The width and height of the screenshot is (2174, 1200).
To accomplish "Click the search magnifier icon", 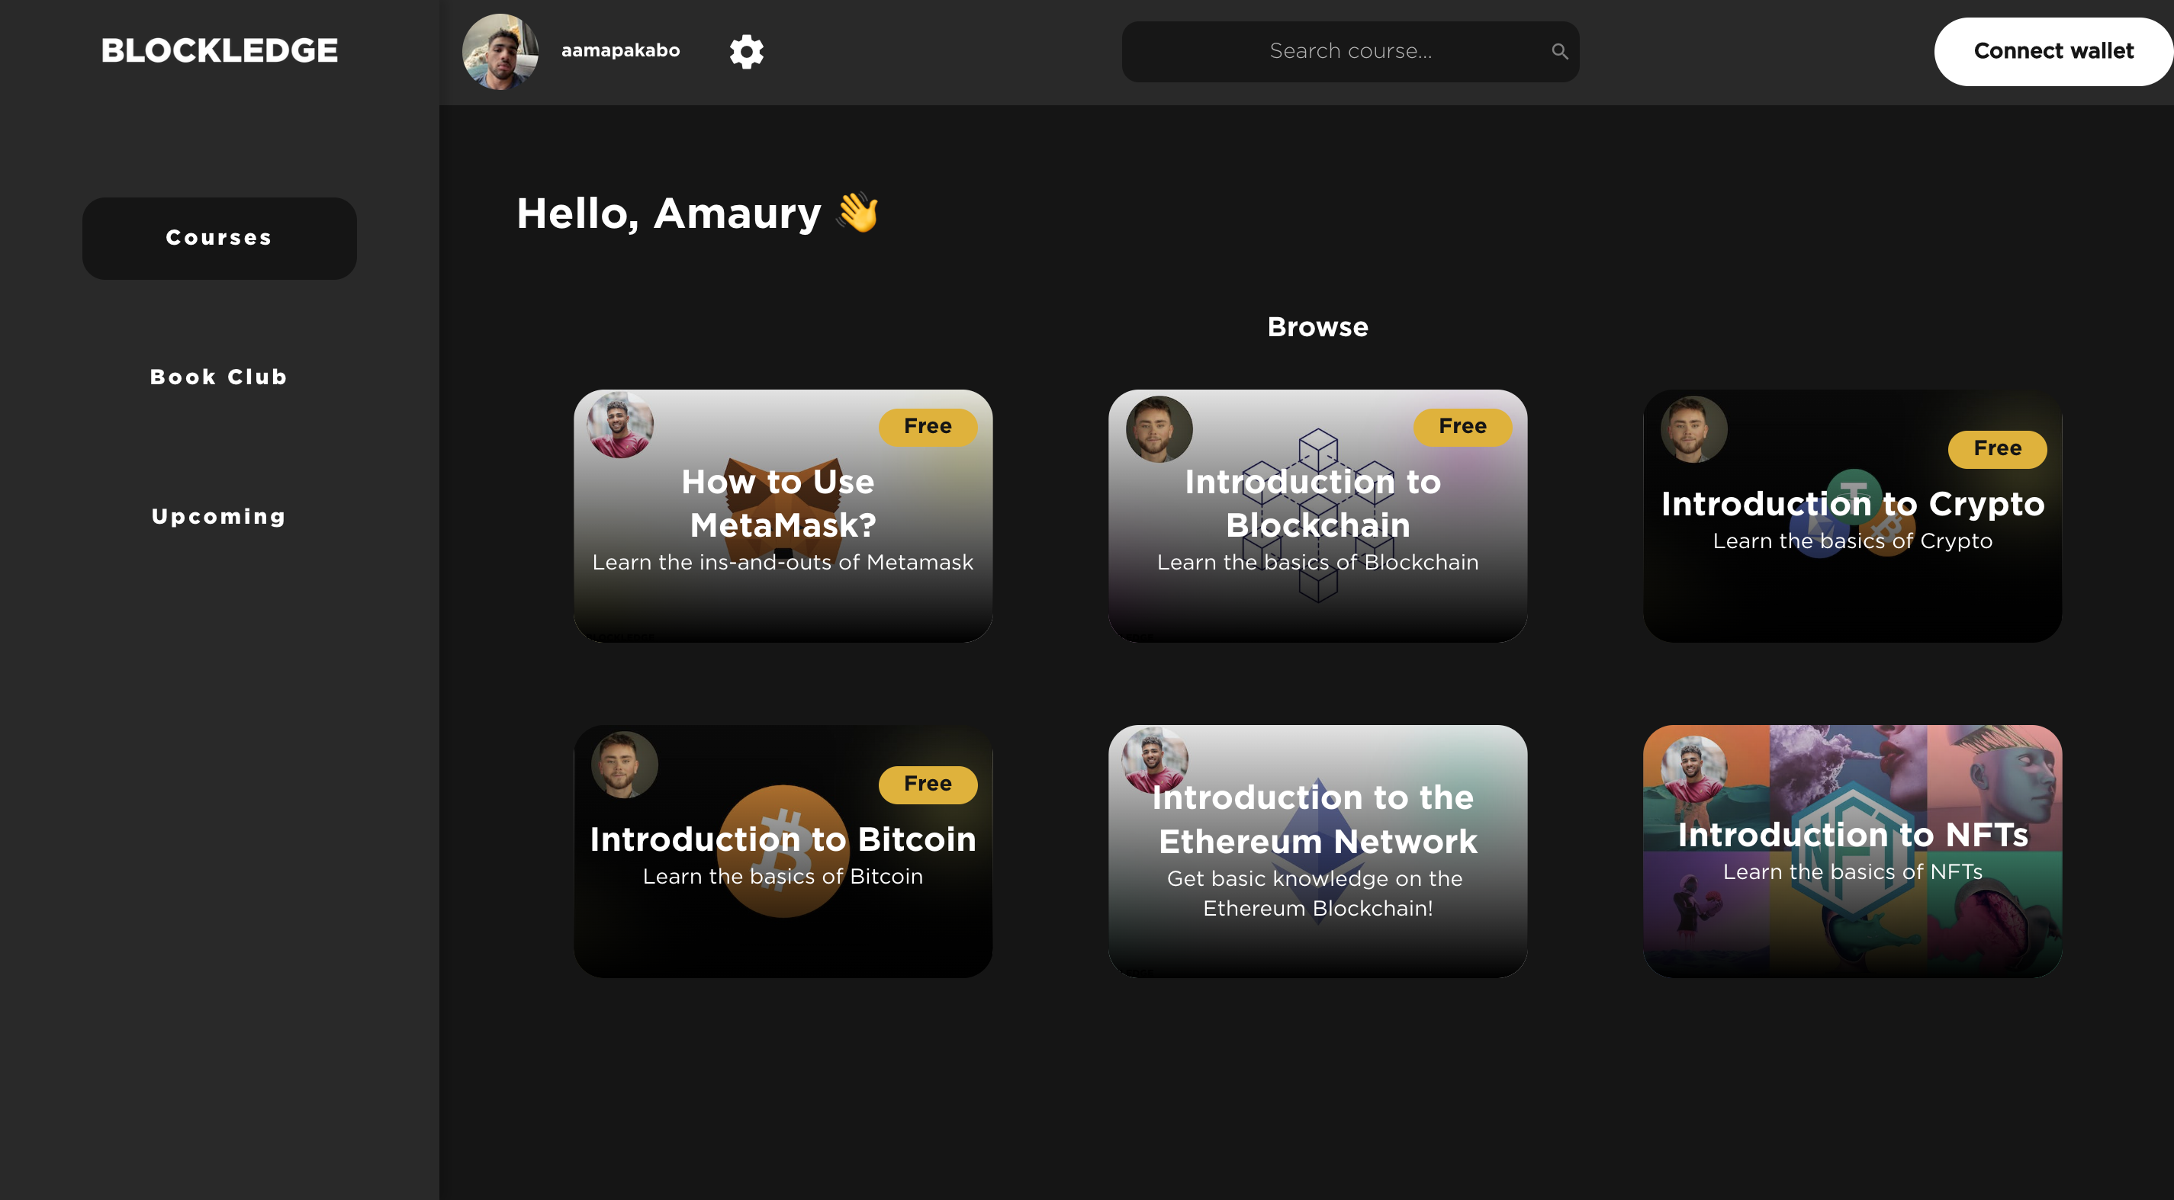I will (x=1560, y=51).
